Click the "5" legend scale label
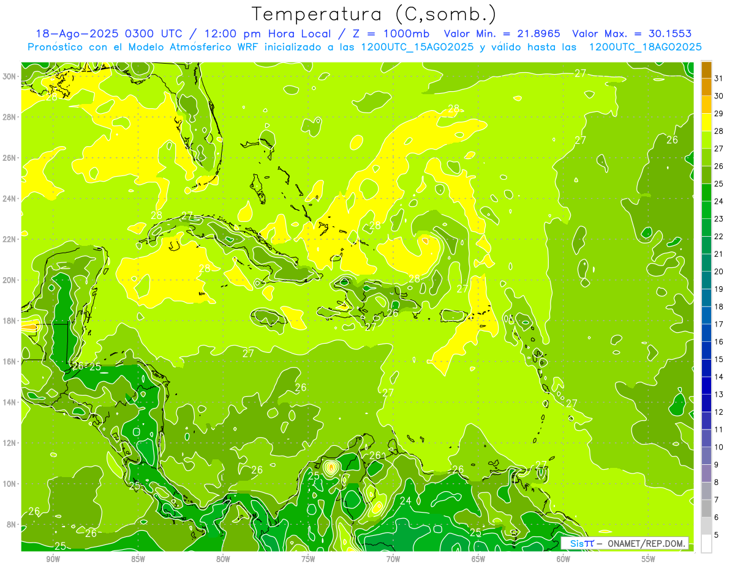 pos(717,535)
